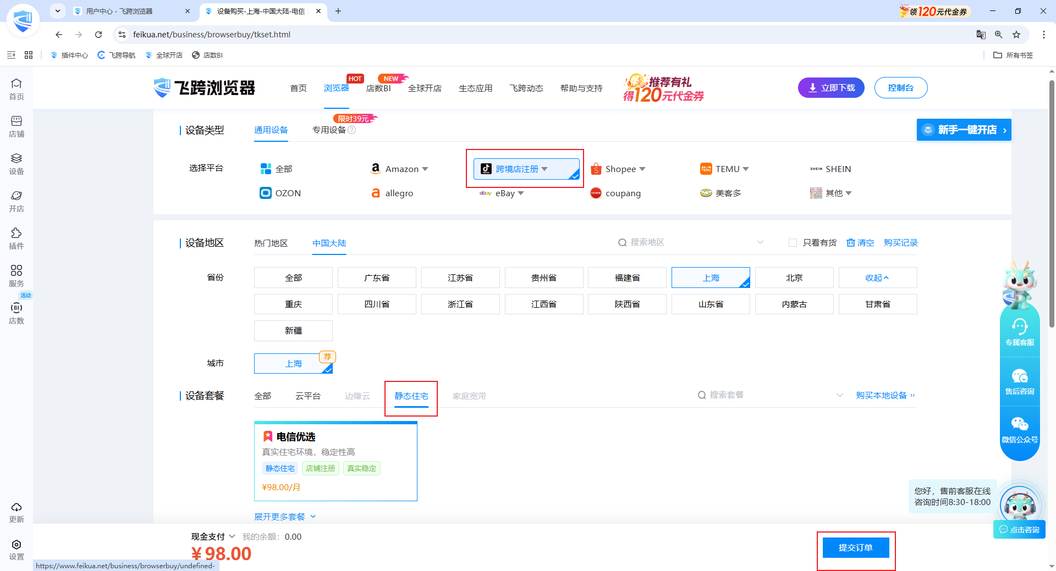
Task: Open the 插件 plugins sidebar icon
Action: [x=16, y=239]
